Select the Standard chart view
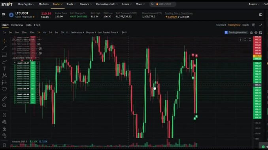The height and width of the screenshot is (150, 268). [221, 25]
